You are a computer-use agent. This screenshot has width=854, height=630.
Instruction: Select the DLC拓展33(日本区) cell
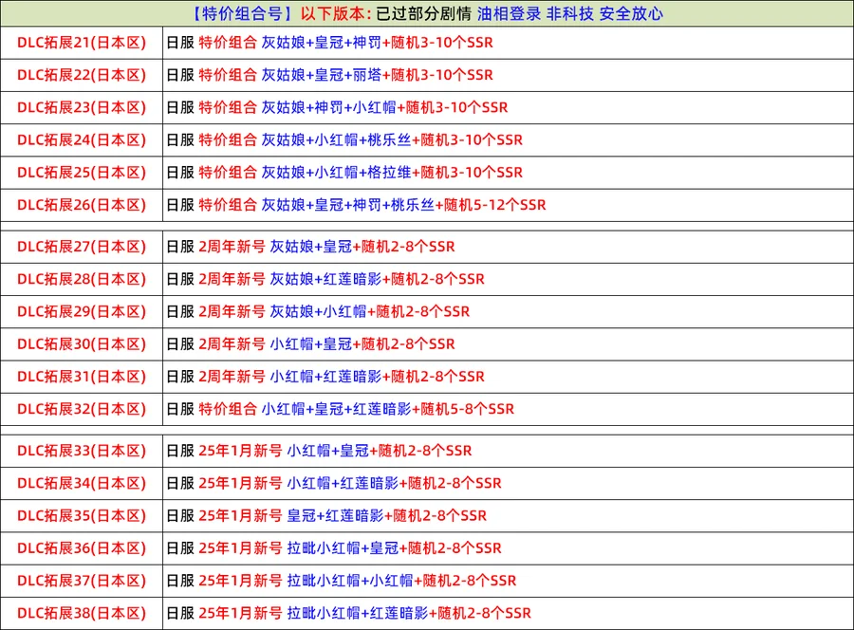82,451
